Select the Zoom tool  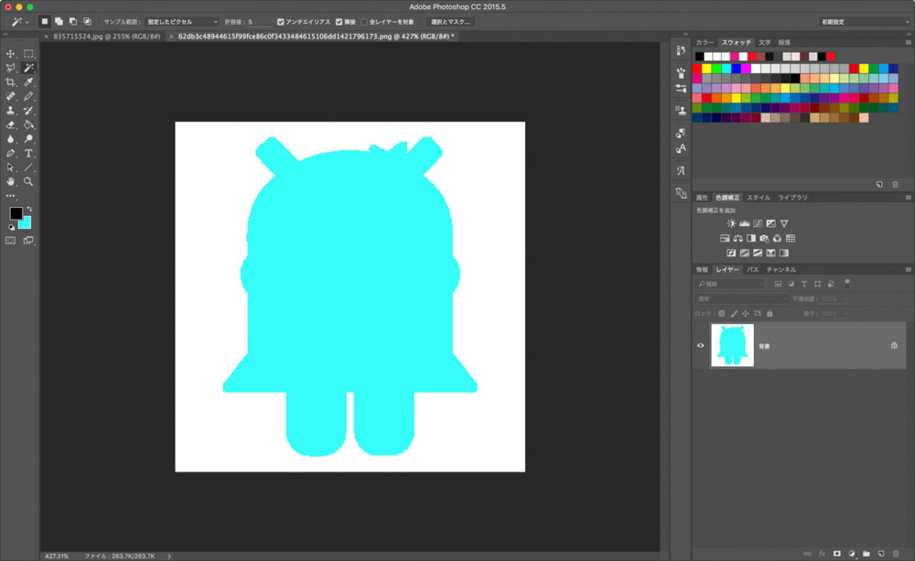(x=28, y=181)
